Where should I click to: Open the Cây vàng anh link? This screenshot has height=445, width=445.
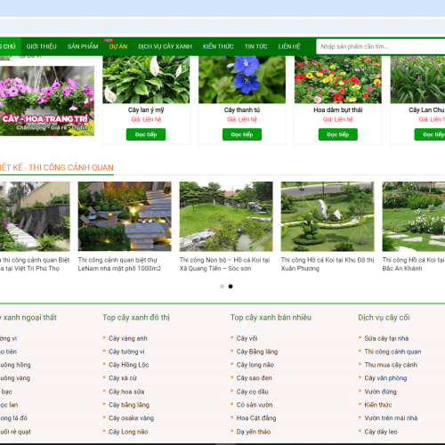click(128, 338)
